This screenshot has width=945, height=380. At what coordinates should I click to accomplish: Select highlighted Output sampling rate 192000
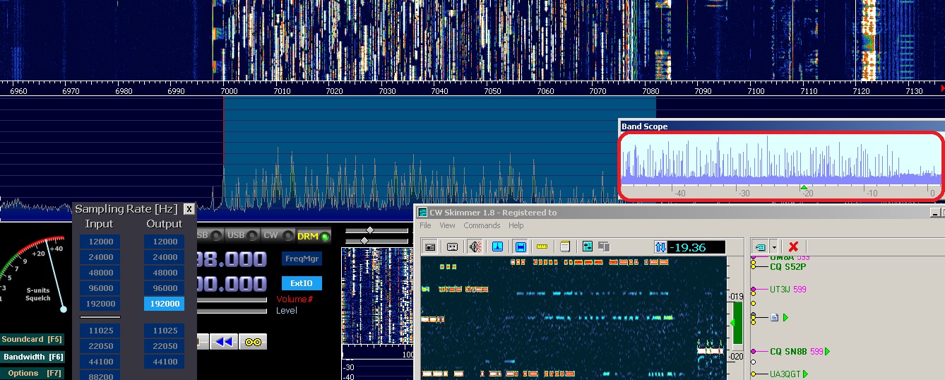165,304
